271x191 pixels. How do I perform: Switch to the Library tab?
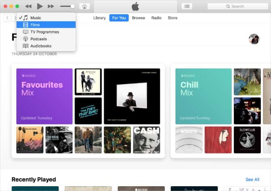tap(100, 18)
